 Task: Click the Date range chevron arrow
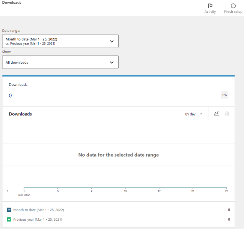[x=111, y=41]
